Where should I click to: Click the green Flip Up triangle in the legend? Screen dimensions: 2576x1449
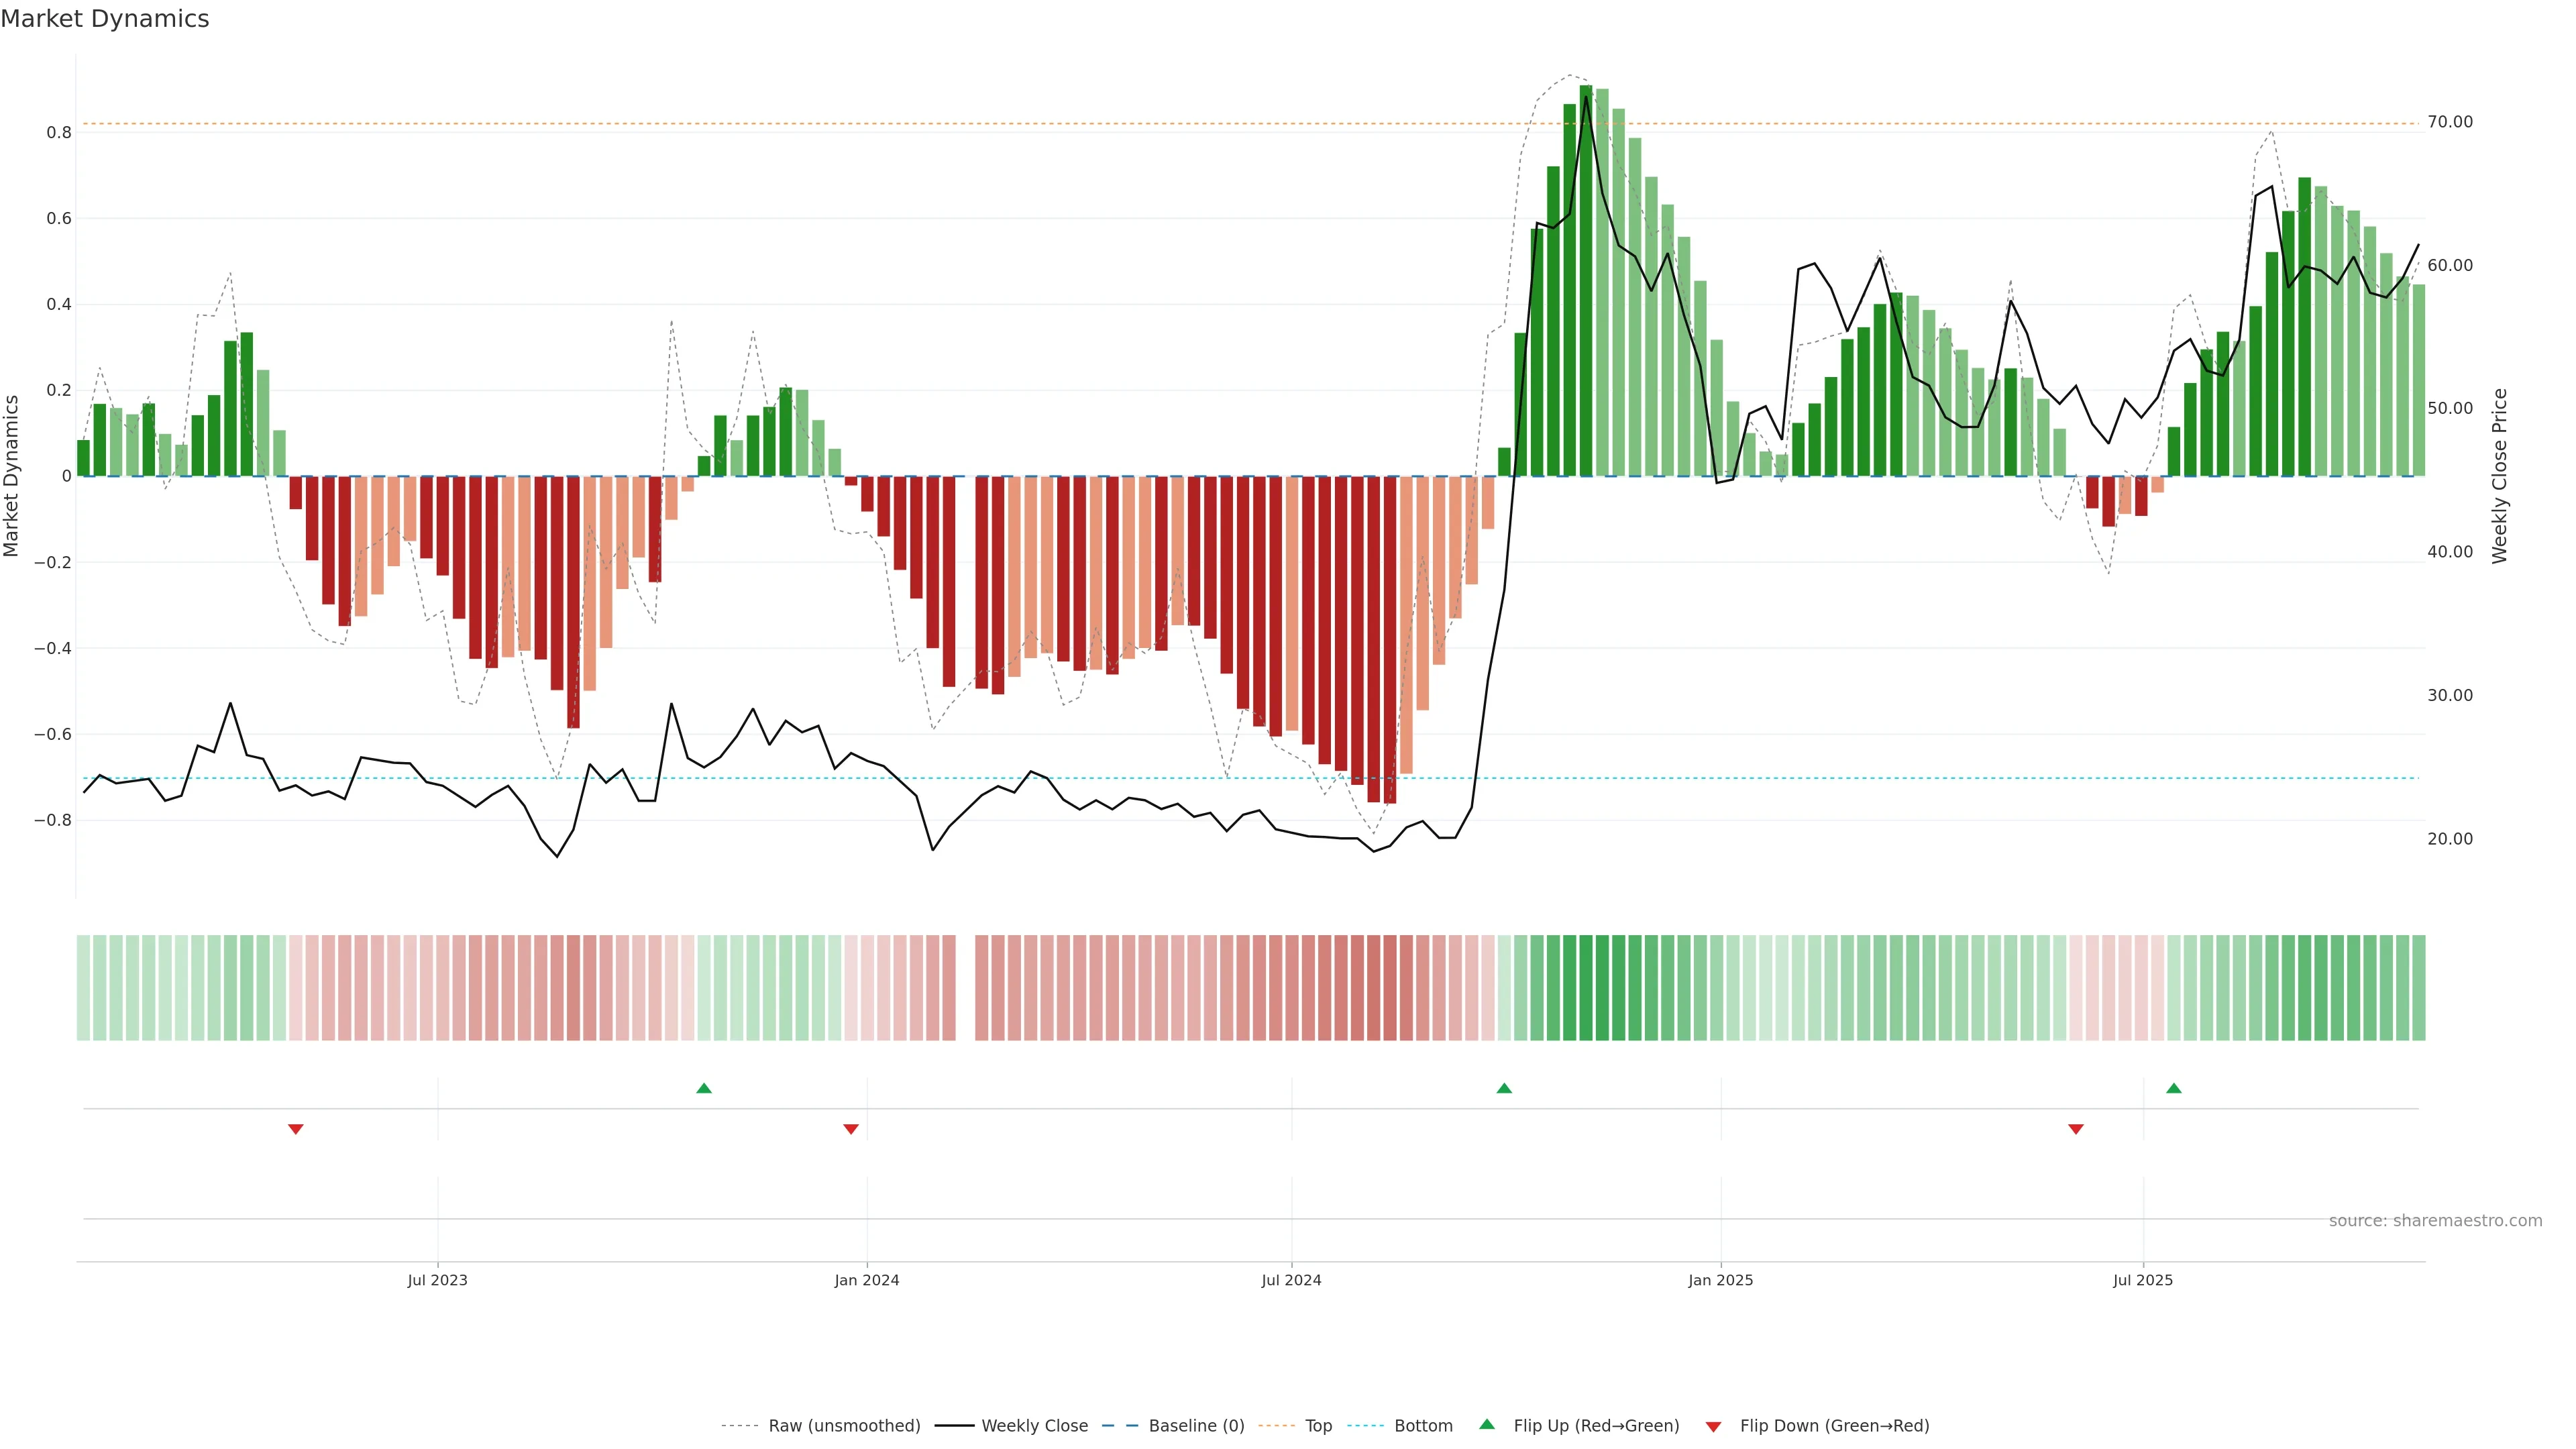pos(1487,1424)
